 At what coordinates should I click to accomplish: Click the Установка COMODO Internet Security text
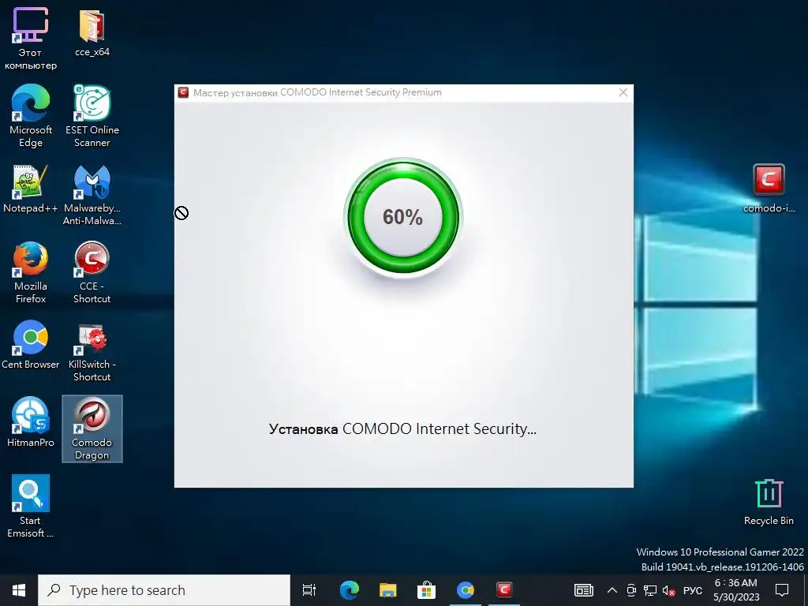tap(402, 428)
